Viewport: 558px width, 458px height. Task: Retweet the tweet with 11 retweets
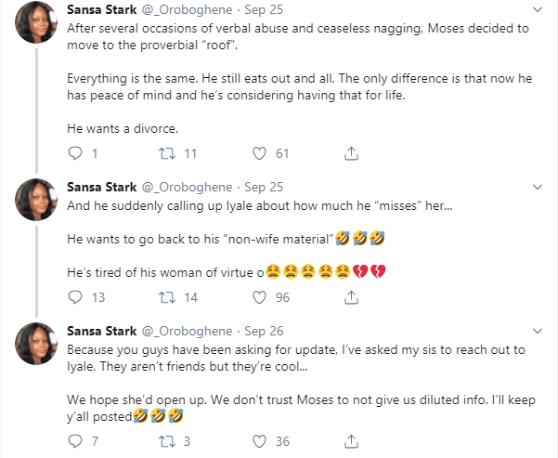point(167,153)
